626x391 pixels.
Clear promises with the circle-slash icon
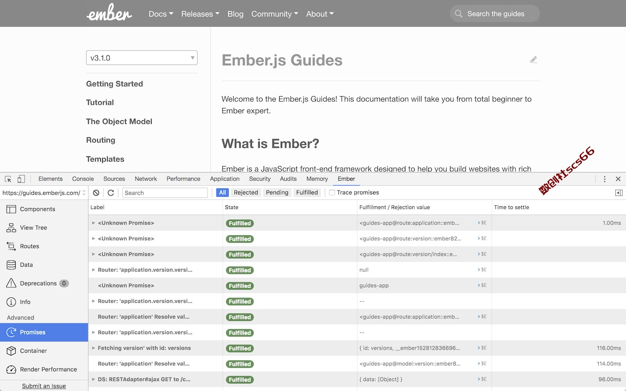(x=96, y=193)
